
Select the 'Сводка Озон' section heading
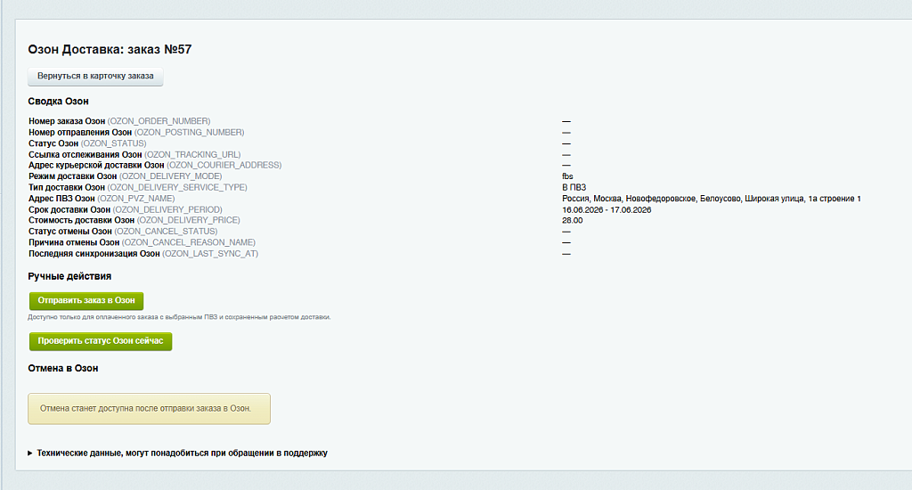coord(58,102)
